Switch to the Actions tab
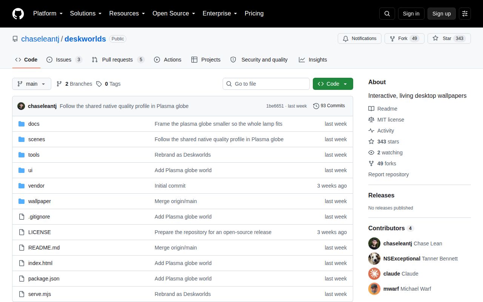The width and height of the screenshot is (483, 302). (x=168, y=60)
